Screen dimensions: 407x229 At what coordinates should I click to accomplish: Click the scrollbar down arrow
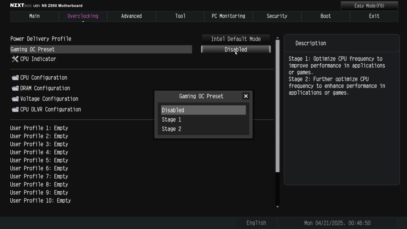point(277,207)
